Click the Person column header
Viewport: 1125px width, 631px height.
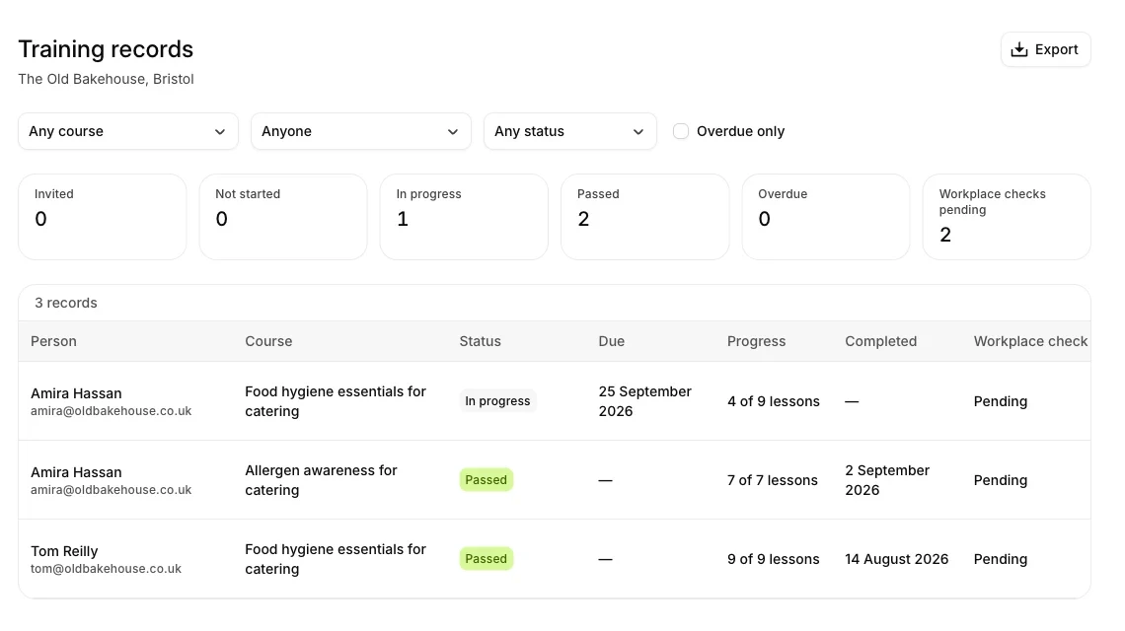click(54, 341)
